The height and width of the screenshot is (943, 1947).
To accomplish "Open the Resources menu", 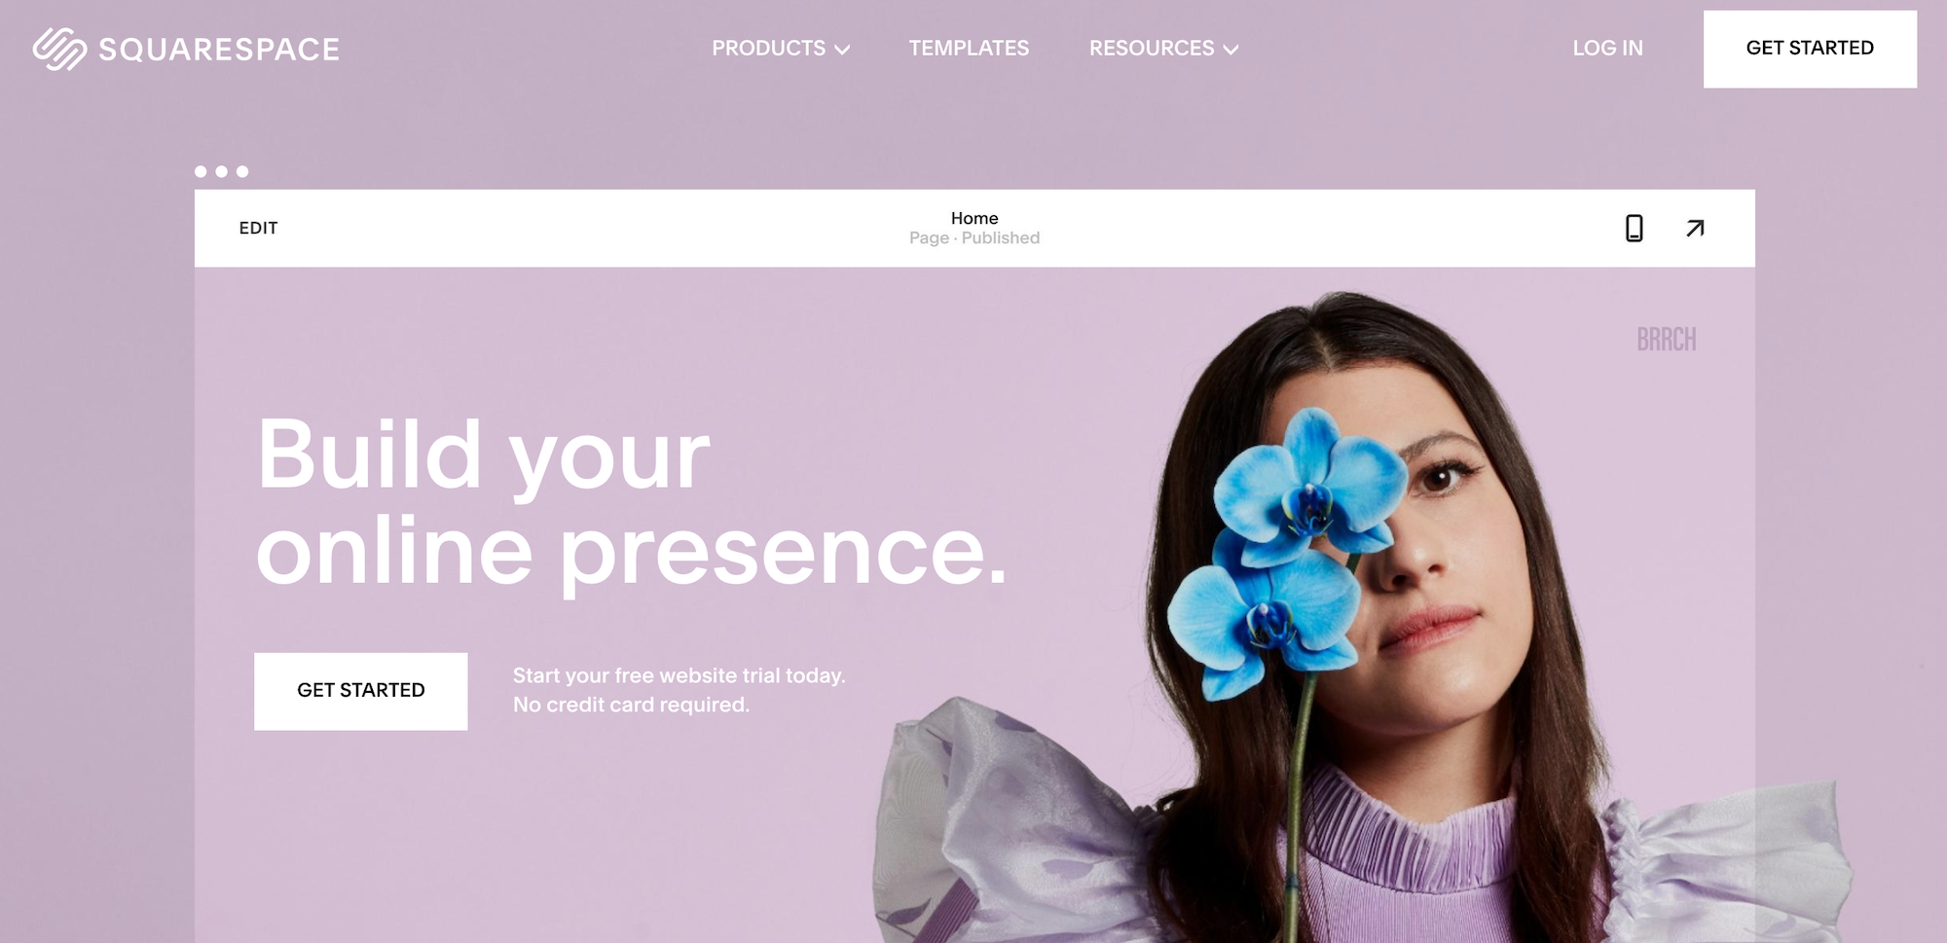I will (1163, 48).
